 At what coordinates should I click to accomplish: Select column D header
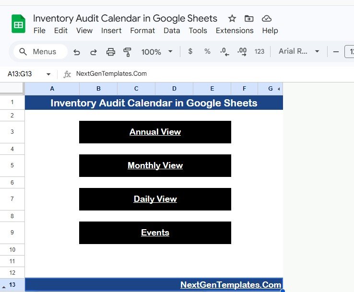pyautogui.click(x=174, y=89)
